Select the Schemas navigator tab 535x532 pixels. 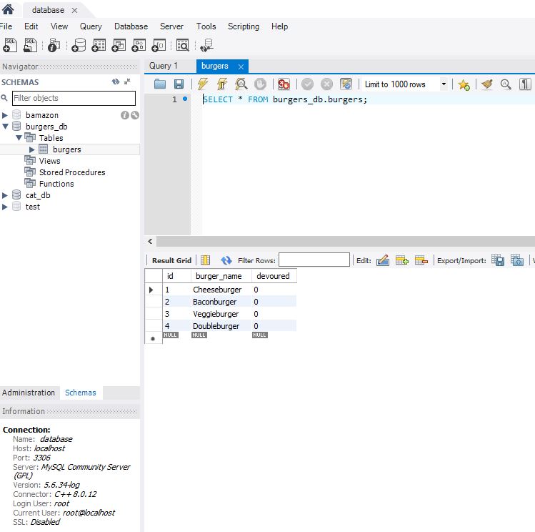coord(81,393)
